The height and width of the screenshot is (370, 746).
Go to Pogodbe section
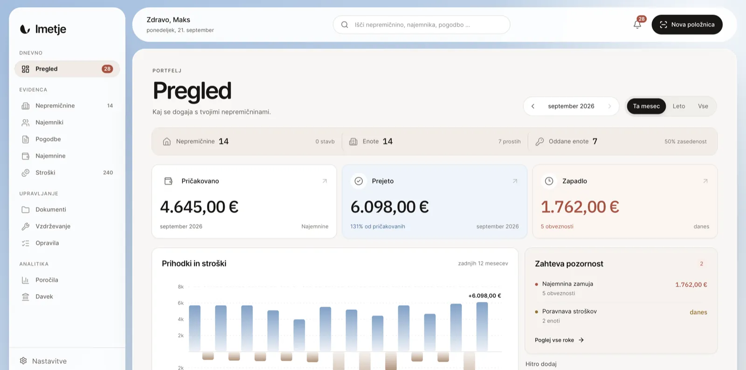[67, 139]
